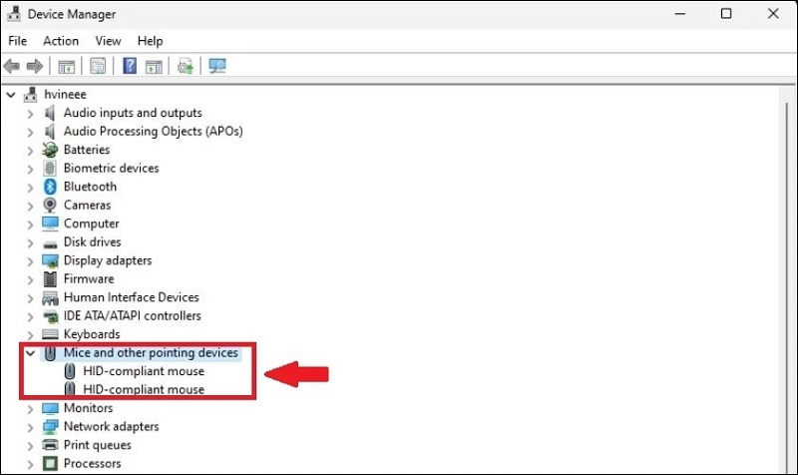Select second HID-compliant mouse entry

click(x=144, y=389)
